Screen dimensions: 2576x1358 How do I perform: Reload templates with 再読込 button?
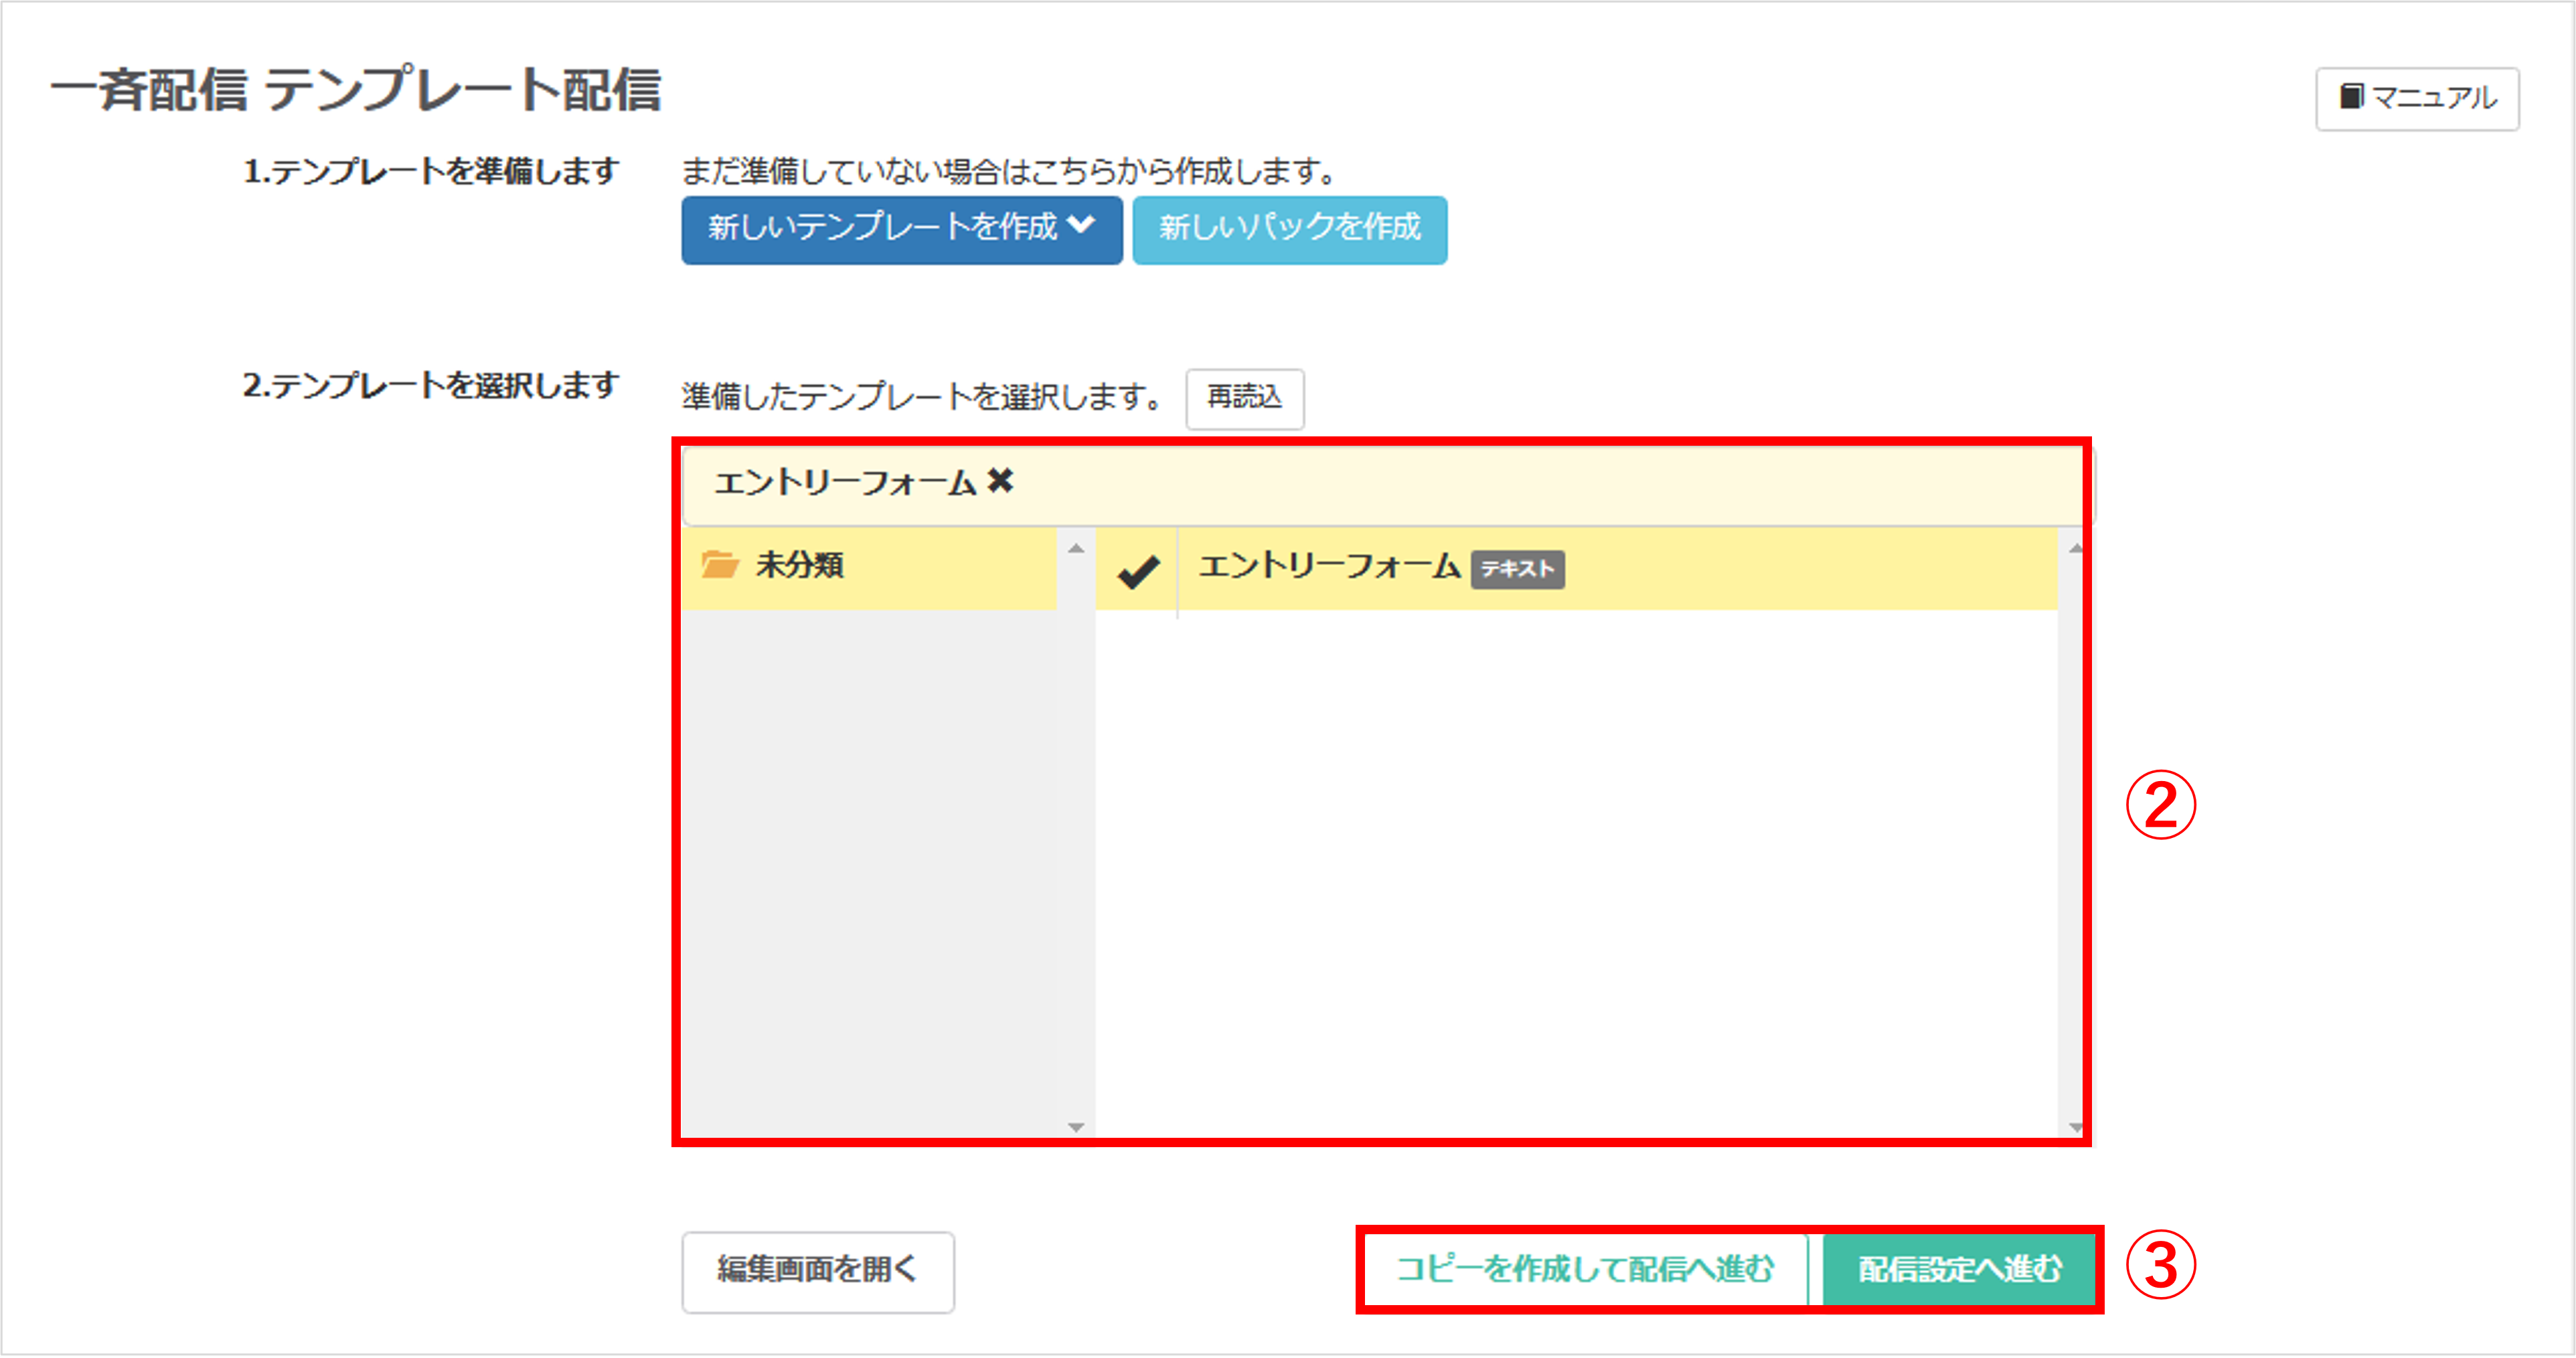pyautogui.click(x=1244, y=398)
